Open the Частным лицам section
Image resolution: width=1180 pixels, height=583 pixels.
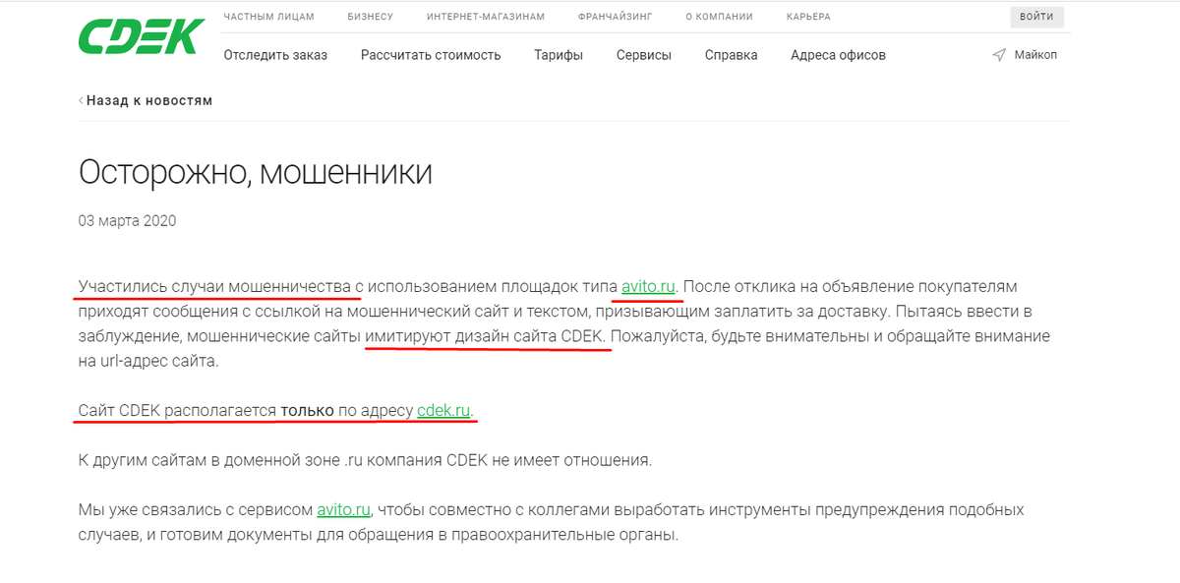pyautogui.click(x=268, y=17)
